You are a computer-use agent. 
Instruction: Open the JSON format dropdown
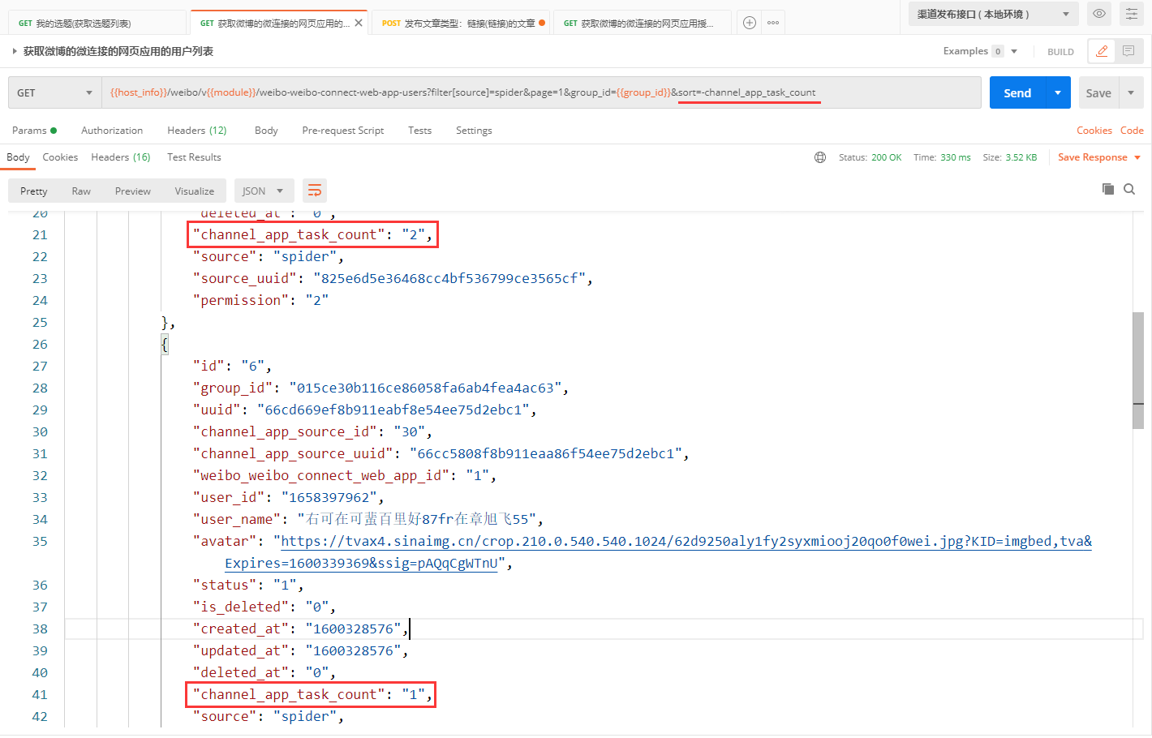click(262, 191)
